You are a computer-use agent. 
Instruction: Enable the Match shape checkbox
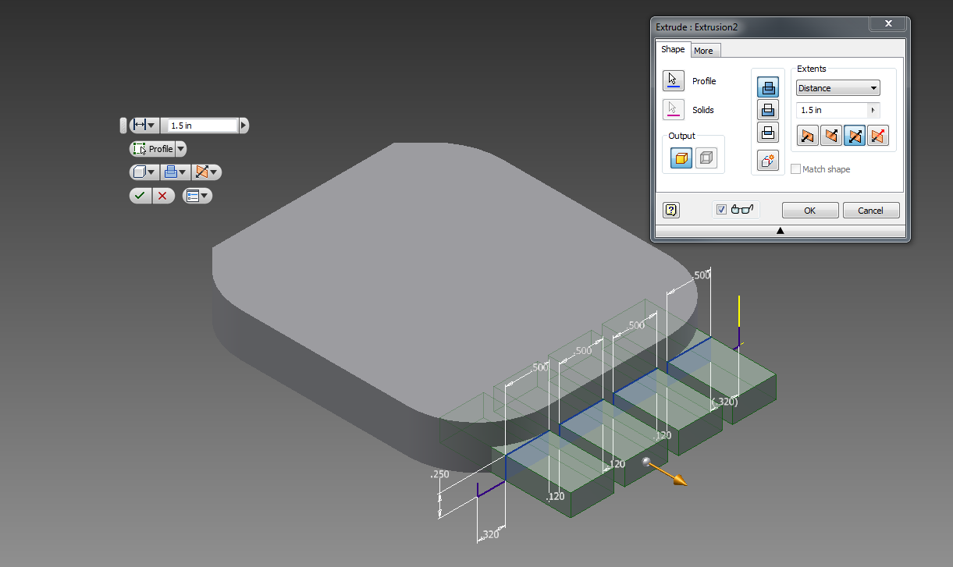(795, 168)
